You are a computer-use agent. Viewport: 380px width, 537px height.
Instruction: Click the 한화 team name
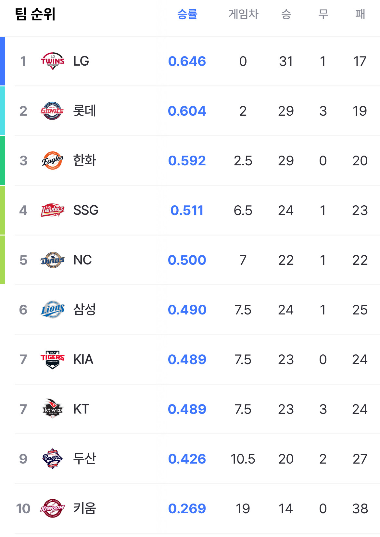pos(84,160)
